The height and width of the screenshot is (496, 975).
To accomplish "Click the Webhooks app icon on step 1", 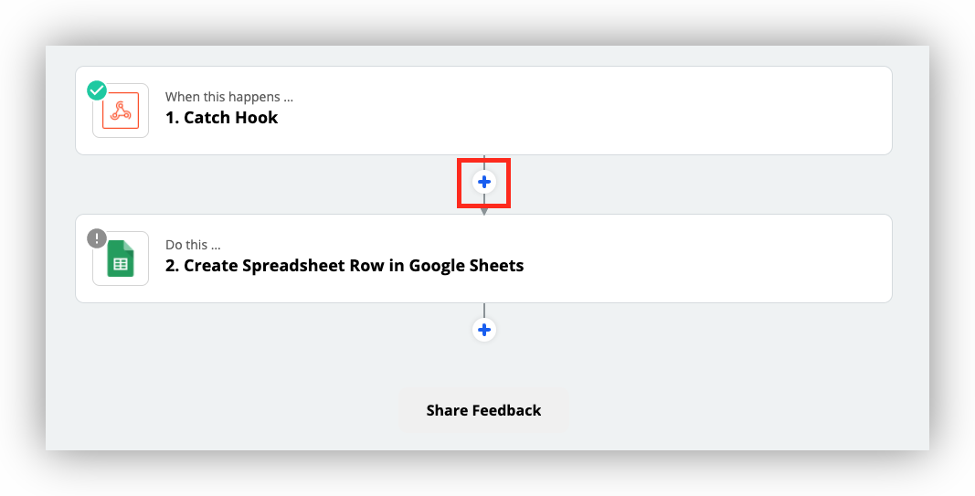I will click(x=121, y=111).
